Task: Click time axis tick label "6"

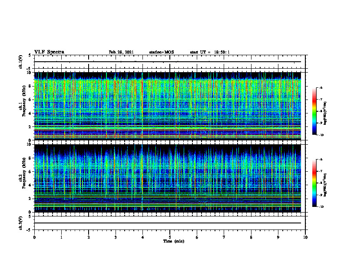Action: (x=197, y=237)
